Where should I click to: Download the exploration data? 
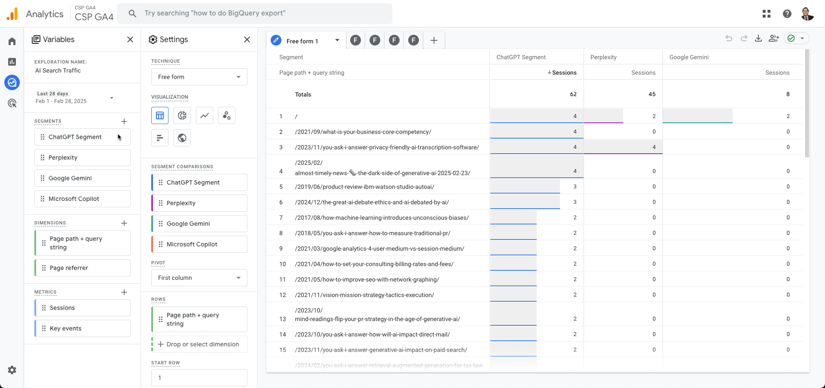click(758, 38)
